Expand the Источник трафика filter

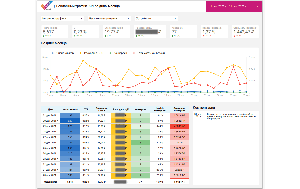coord(62,18)
